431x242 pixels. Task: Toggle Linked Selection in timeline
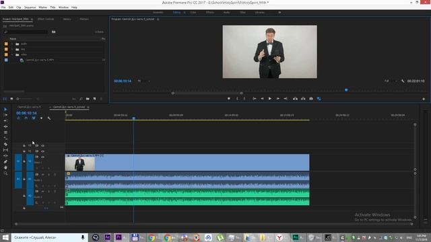click(34, 118)
